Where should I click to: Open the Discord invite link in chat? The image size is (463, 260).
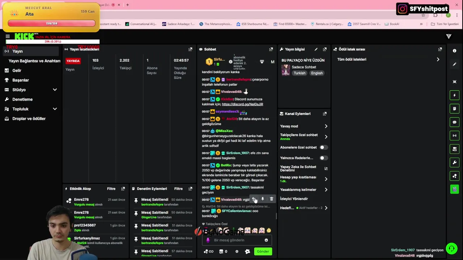(x=242, y=104)
